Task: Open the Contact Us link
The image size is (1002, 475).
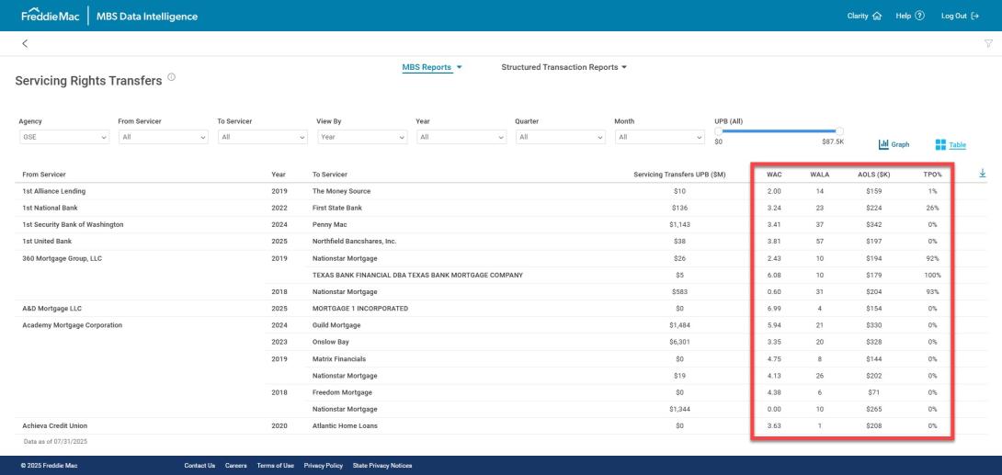Action: tap(199, 466)
